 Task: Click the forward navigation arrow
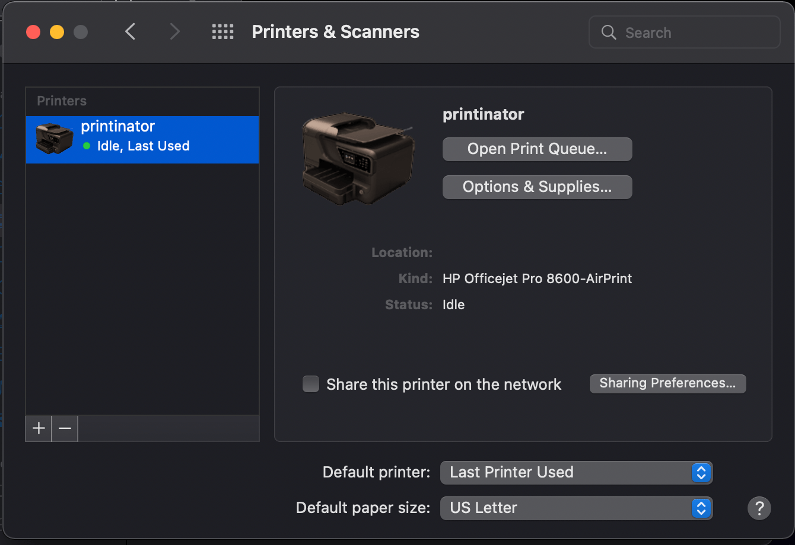tap(174, 32)
